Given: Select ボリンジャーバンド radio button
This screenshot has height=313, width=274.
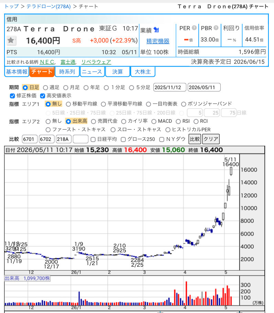Looking at the screenshot, I should tap(184, 104).
